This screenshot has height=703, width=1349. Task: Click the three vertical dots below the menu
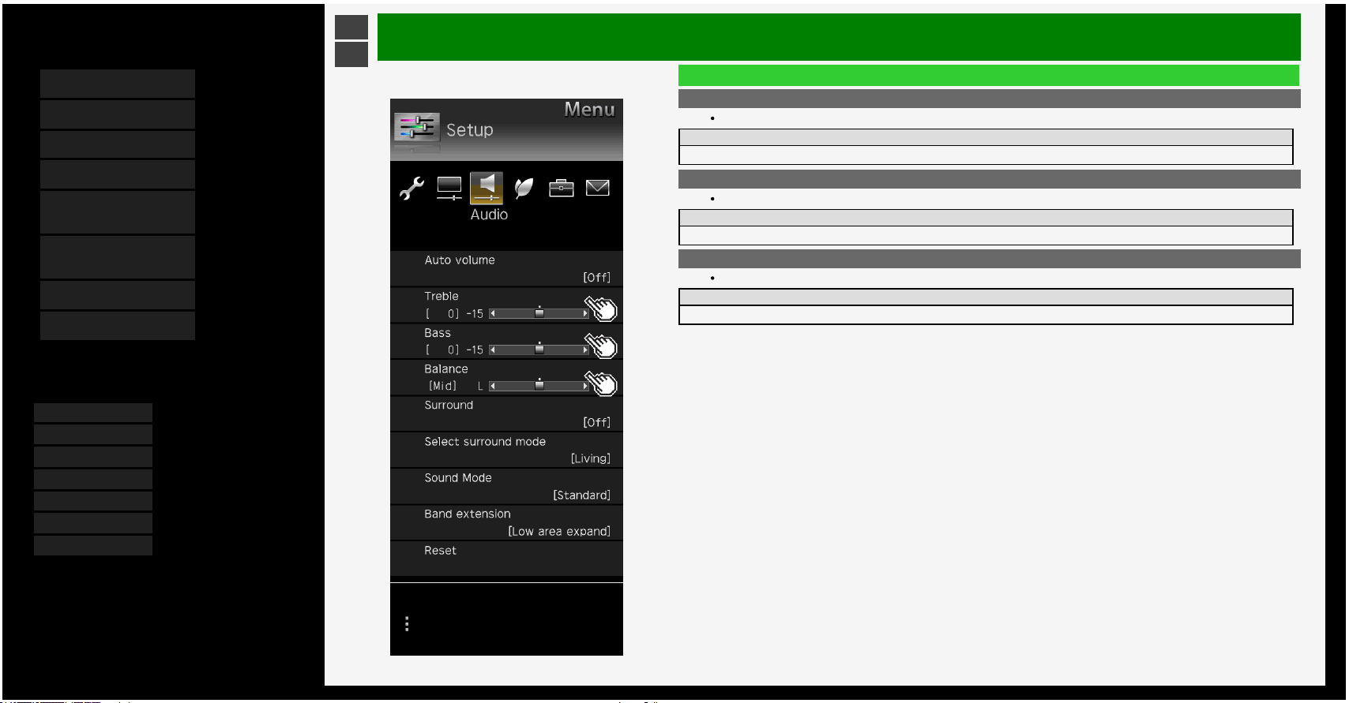click(407, 624)
